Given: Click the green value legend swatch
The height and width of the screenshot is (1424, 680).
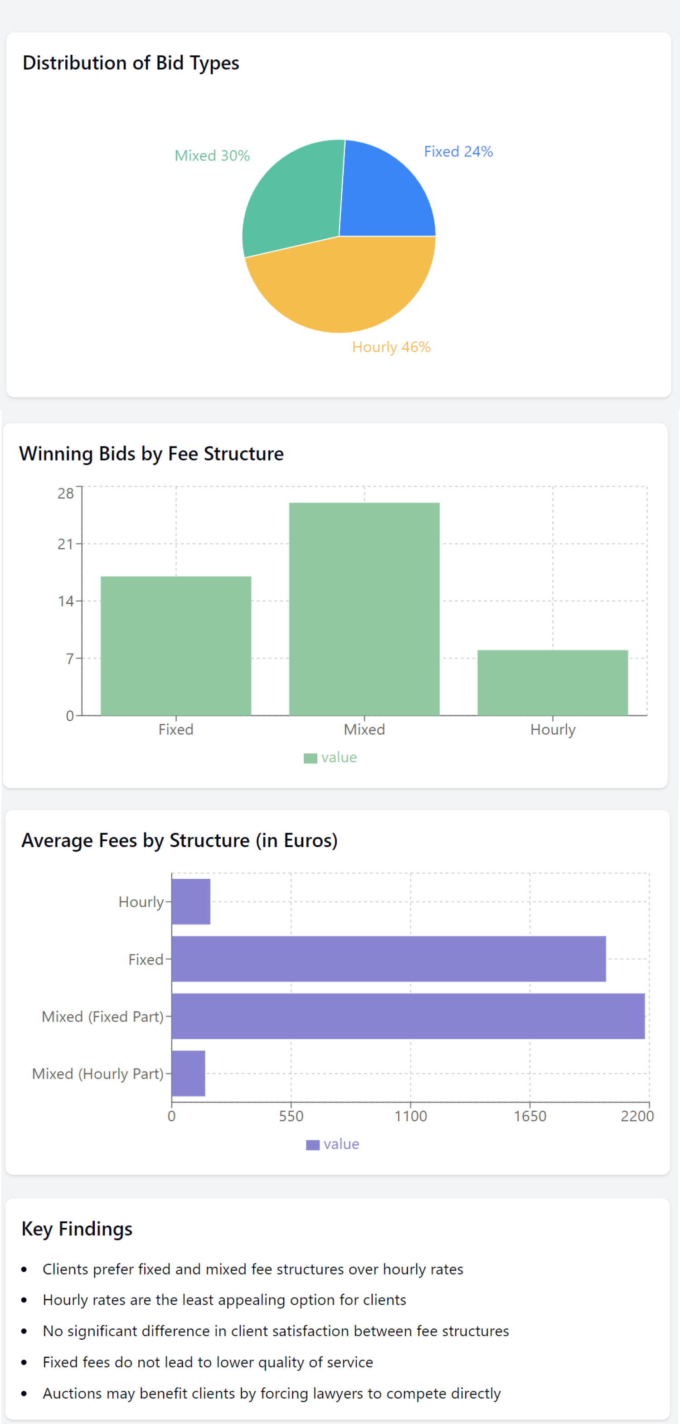Looking at the screenshot, I should [310, 758].
